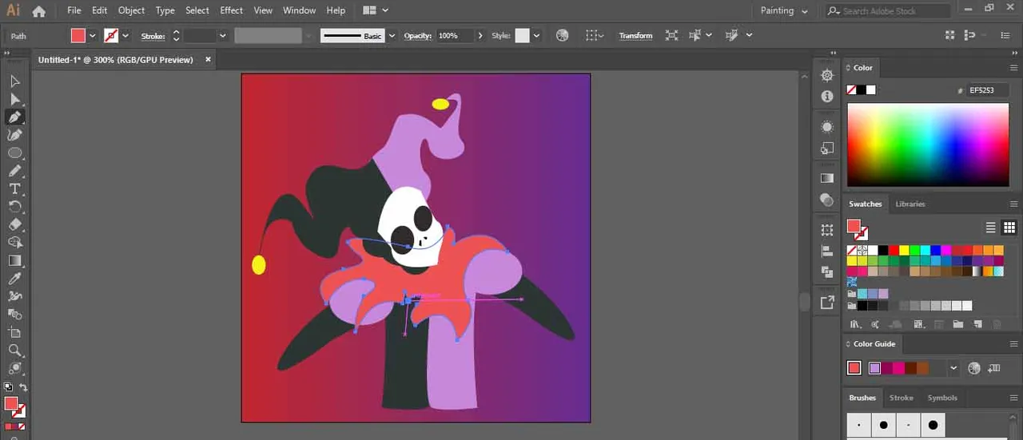Image resolution: width=1023 pixels, height=440 pixels.
Task: Open the arrange documents dropdown
Action: [375, 10]
